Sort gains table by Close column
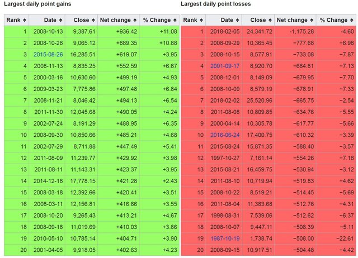Screen dimensions: 358x258 [x=81, y=20]
